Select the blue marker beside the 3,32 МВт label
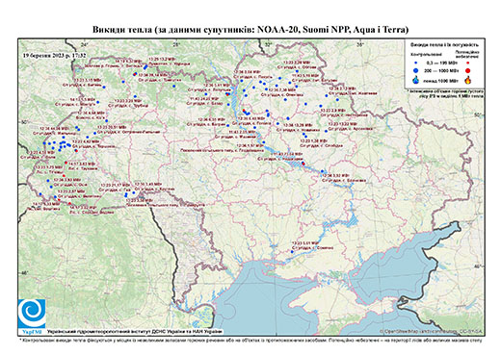501x354 pixels. (x=322, y=171)
